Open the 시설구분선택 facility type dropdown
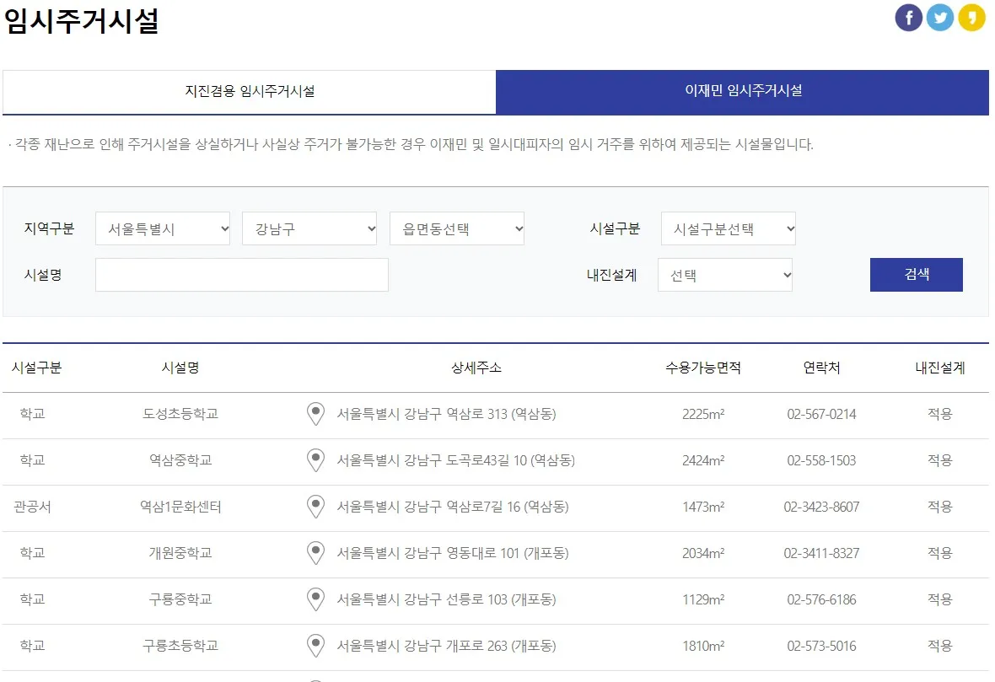The height and width of the screenshot is (682, 995). point(728,228)
